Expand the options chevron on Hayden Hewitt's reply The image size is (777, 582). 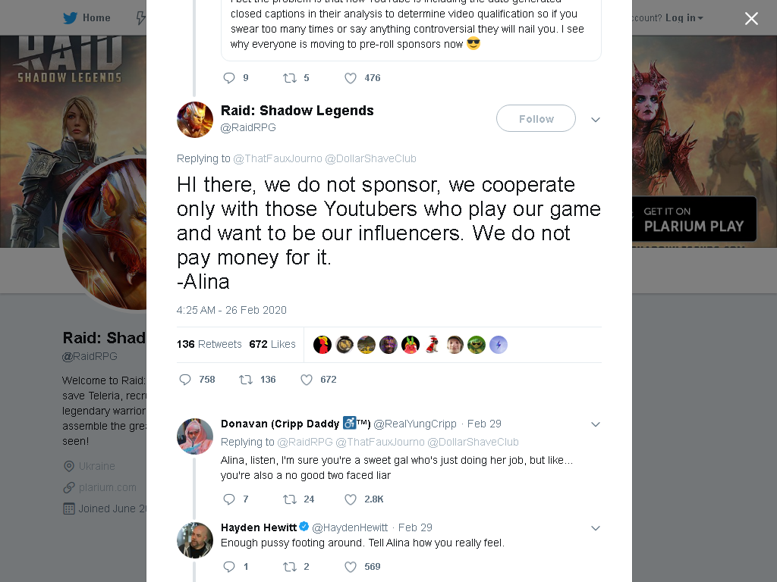tap(596, 528)
